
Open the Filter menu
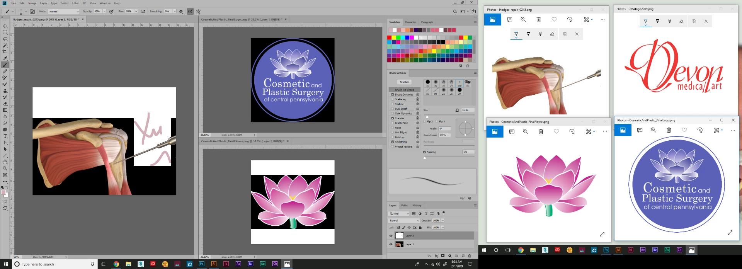click(75, 3)
